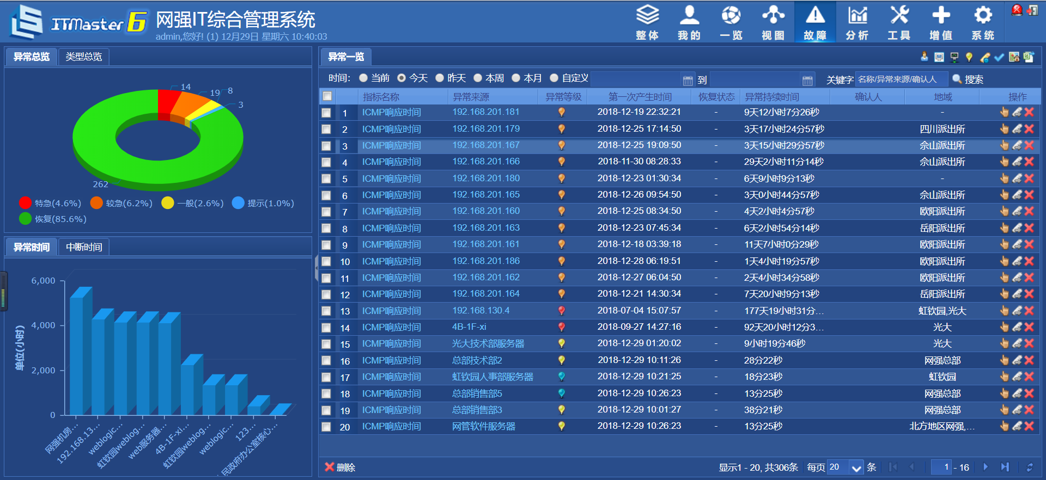The height and width of the screenshot is (480, 1046).
Task: Click the hand icon for row 4B-1F-xi
Action: (1005, 327)
